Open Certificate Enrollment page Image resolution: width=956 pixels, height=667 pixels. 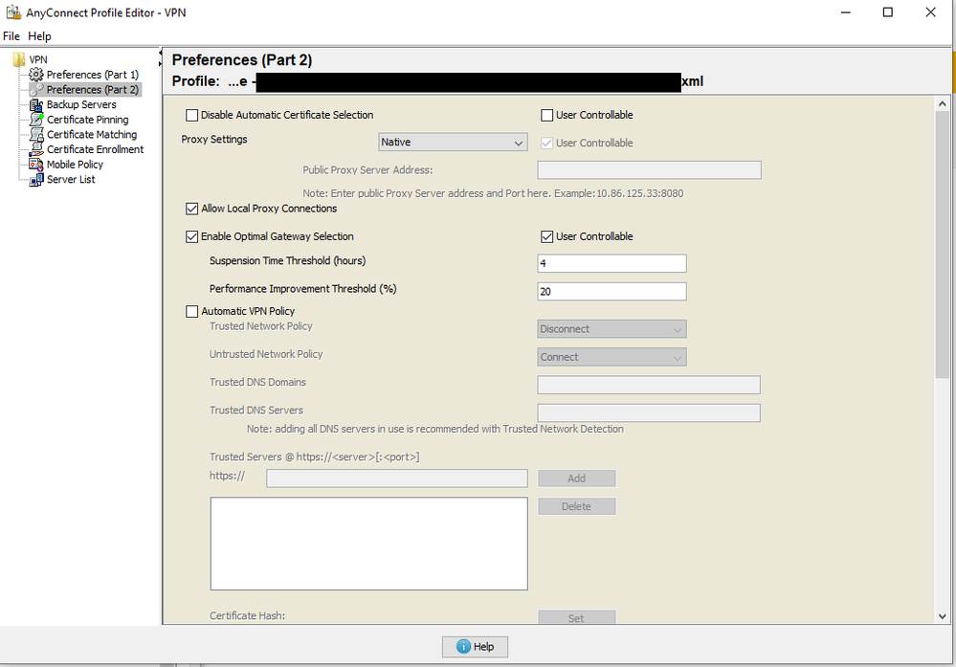(95, 149)
